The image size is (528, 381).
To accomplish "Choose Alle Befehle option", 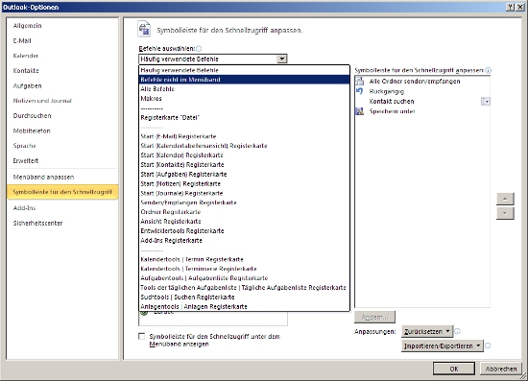I will [244, 89].
